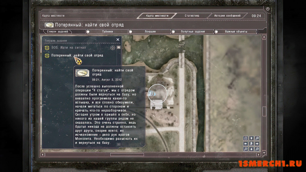Show SOS task target on map
Viewport: 306px width, 172px height.
(x=112, y=48)
